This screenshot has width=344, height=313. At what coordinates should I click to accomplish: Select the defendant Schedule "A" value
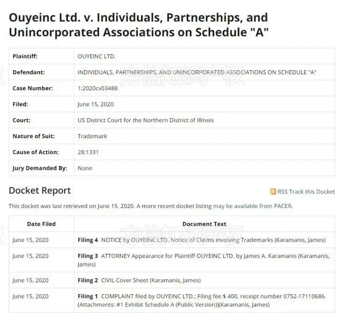click(x=197, y=73)
